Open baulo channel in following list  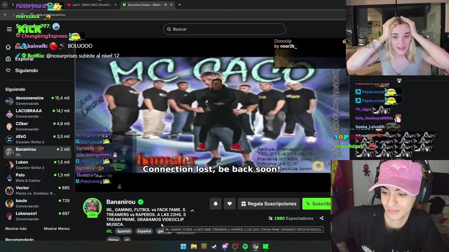pyautogui.click(x=37, y=203)
